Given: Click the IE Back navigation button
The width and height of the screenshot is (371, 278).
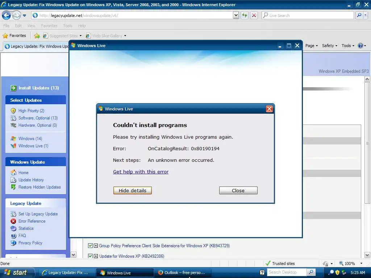Looking at the screenshot, I should (x=6, y=16).
